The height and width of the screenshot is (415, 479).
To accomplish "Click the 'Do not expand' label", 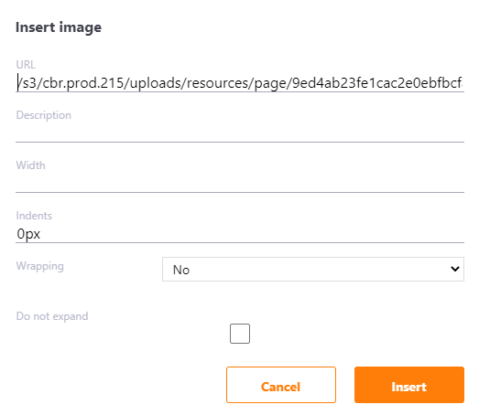I will coord(52,316).
